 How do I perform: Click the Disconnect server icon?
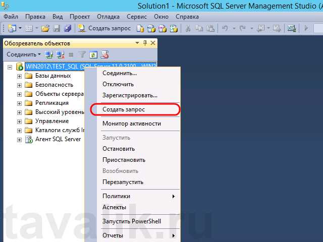[x=61, y=54]
